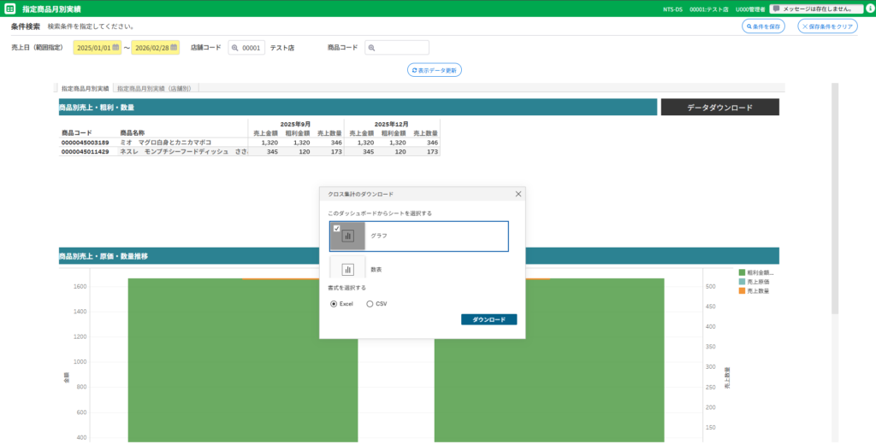This screenshot has width=876, height=444.
Task: Click the 商品別売上・粗利・数量 section header
Action: click(x=358, y=107)
